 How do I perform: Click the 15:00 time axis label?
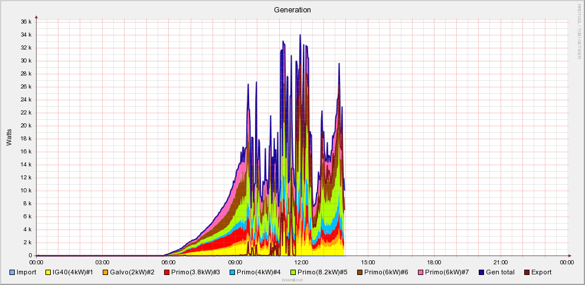tap(368, 262)
